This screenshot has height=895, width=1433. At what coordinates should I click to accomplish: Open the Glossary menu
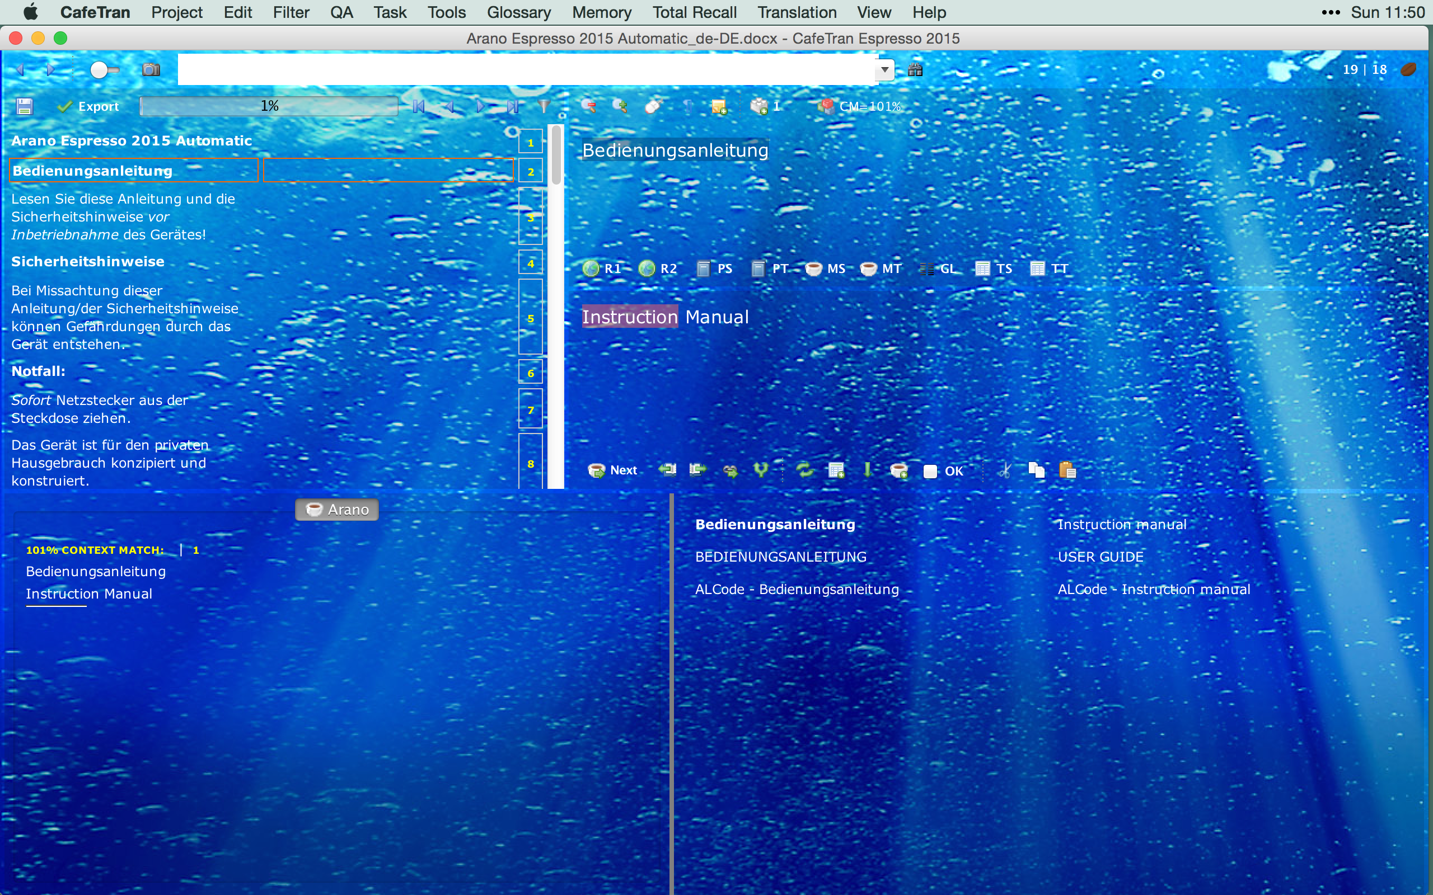click(x=518, y=12)
